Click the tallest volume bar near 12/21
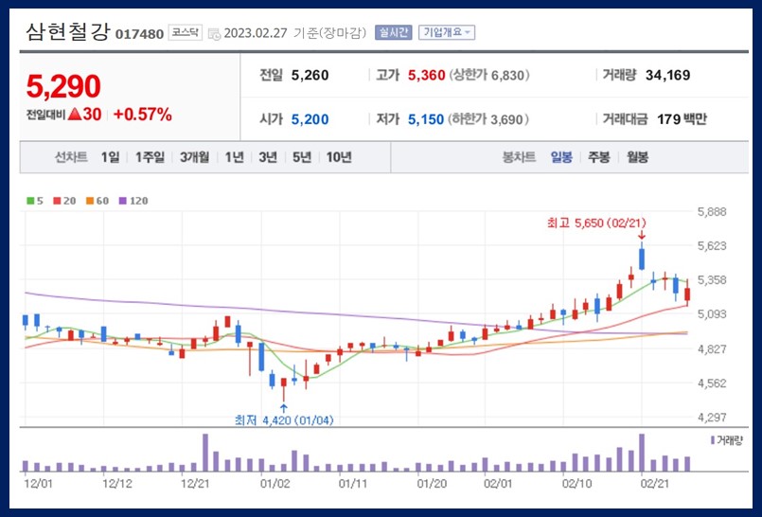Screen dimensions: 762x517 205,453
